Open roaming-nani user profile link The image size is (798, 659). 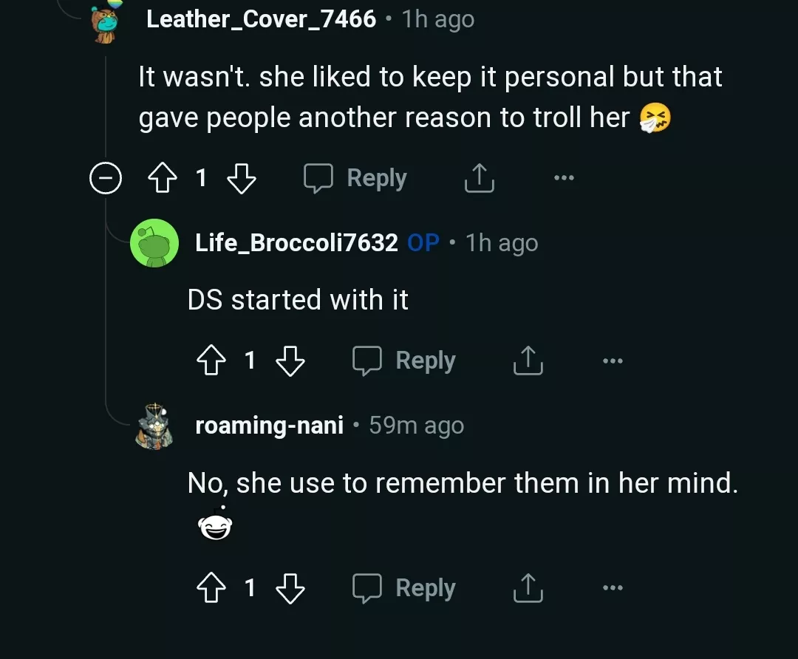269,426
